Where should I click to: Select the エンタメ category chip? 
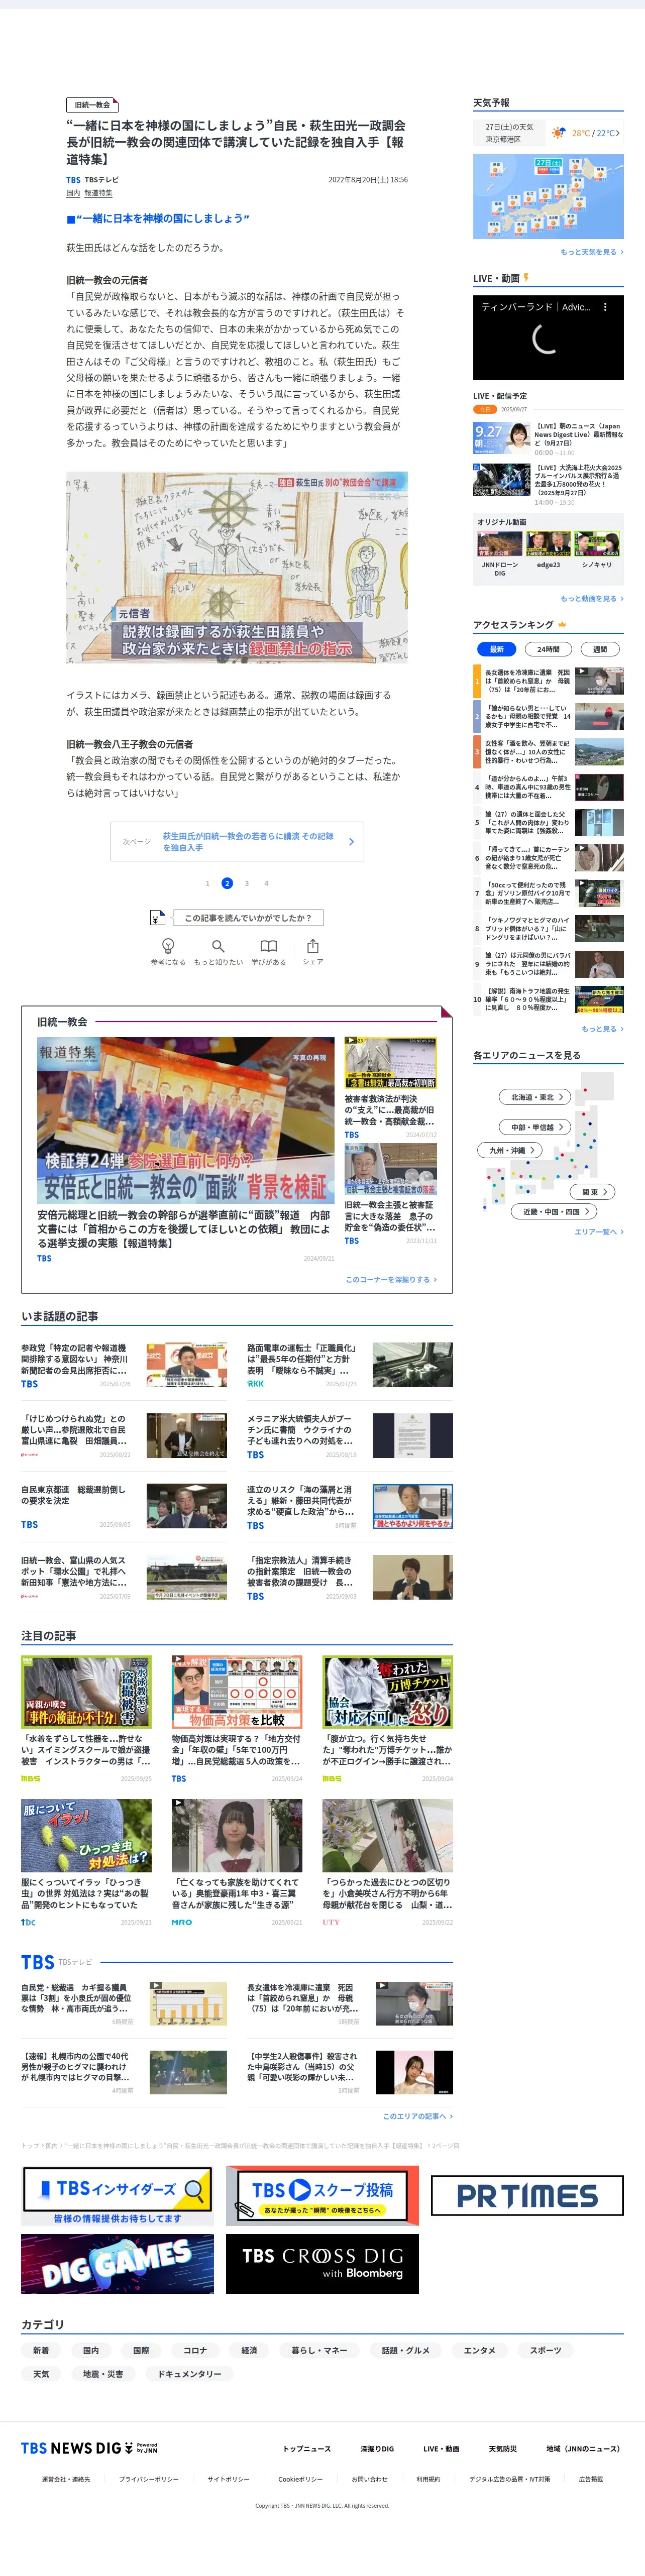(480, 2350)
